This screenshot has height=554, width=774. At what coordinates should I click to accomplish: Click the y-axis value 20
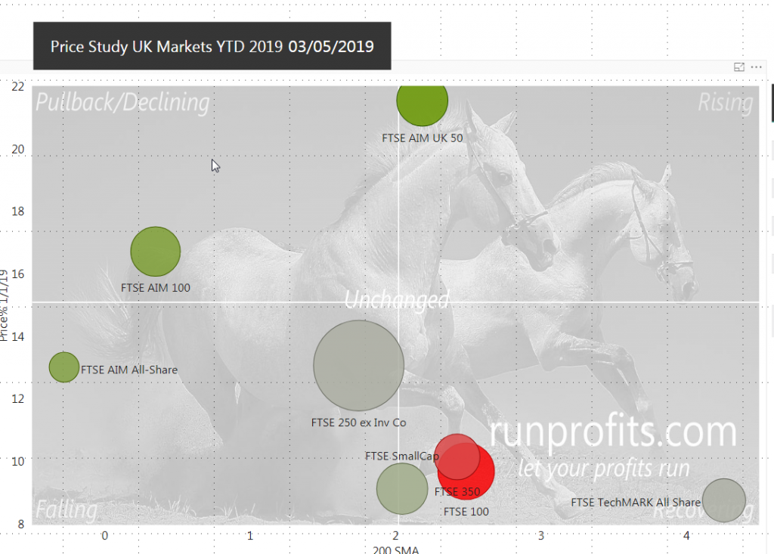[x=18, y=149]
